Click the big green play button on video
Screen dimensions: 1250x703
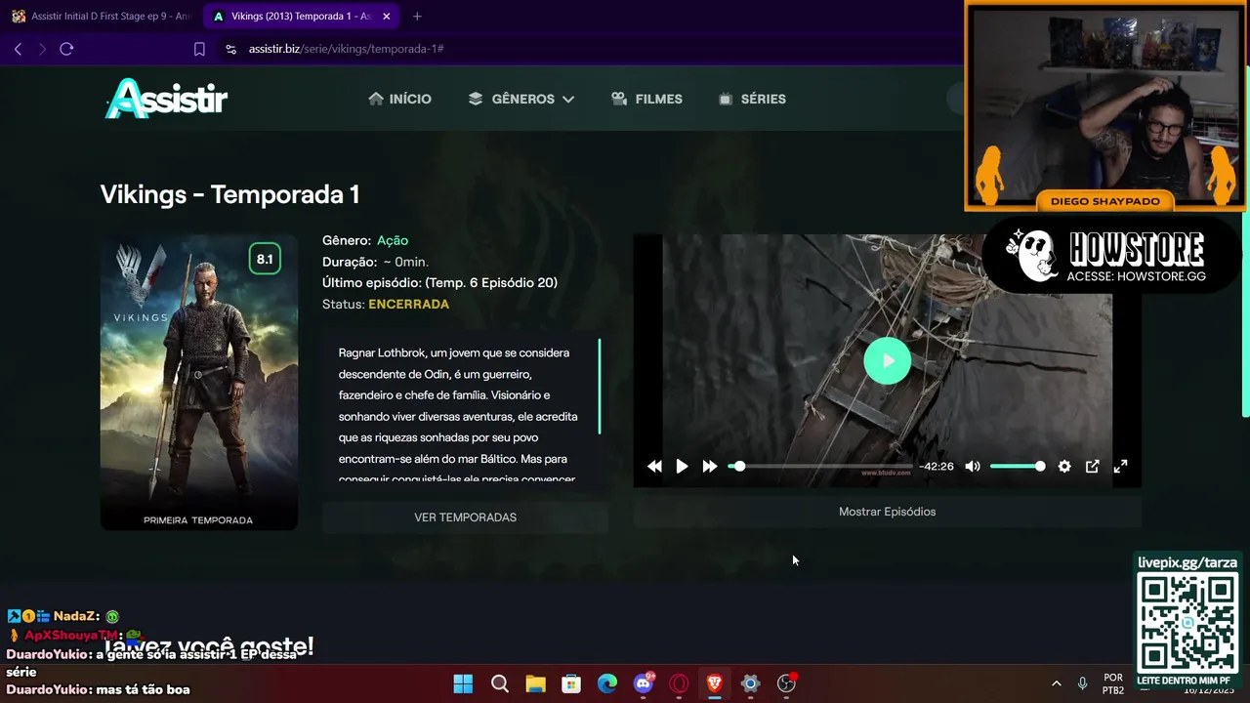[887, 360]
